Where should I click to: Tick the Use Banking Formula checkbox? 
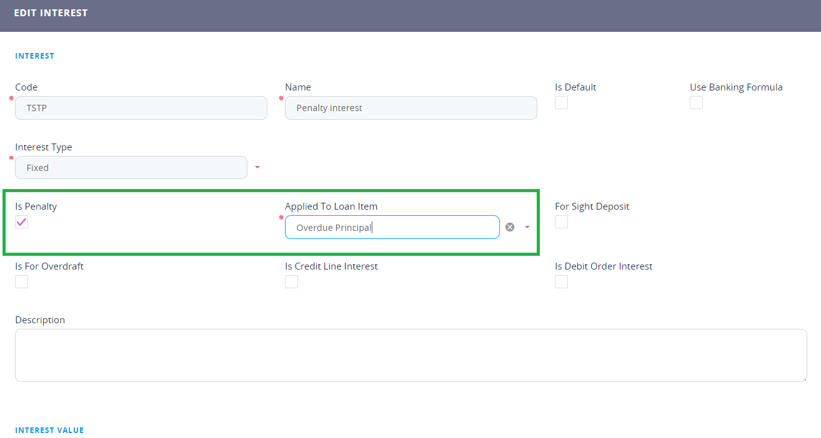pos(696,103)
